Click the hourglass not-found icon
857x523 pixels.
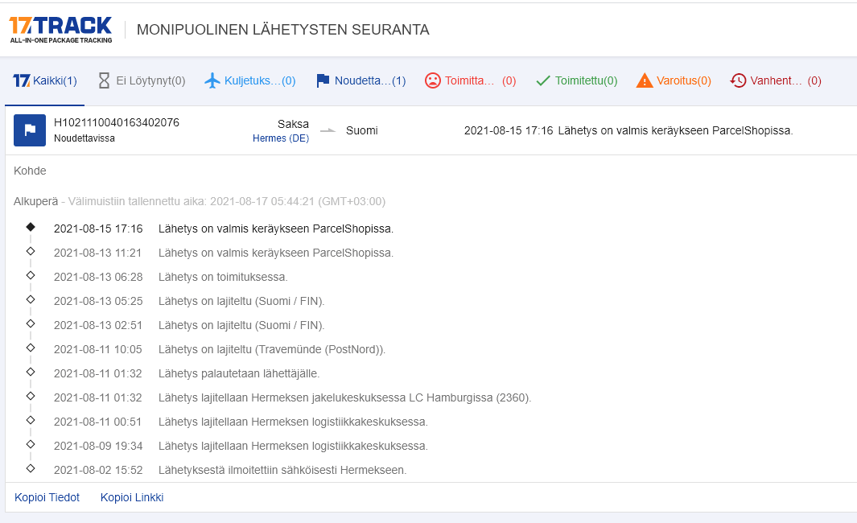click(x=104, y=81)
